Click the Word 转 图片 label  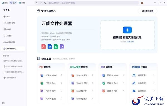[x=82, y=83]
